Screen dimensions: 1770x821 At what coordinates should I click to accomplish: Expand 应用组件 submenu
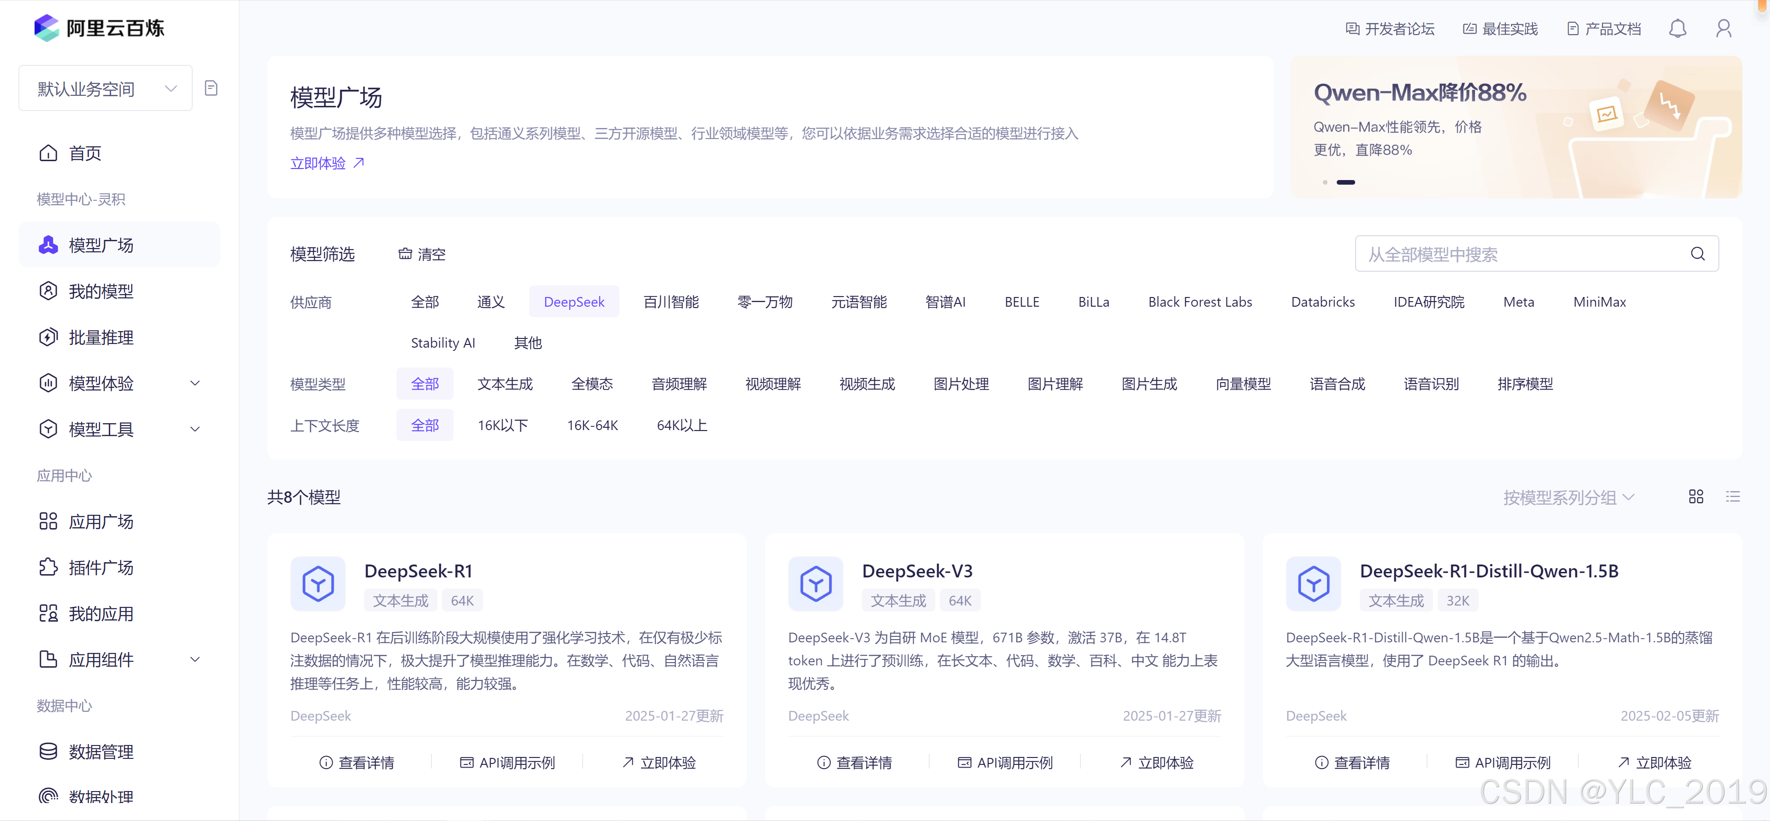119,659
